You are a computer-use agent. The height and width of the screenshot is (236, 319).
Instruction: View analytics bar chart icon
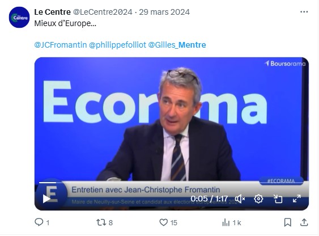tap(226, 222)
